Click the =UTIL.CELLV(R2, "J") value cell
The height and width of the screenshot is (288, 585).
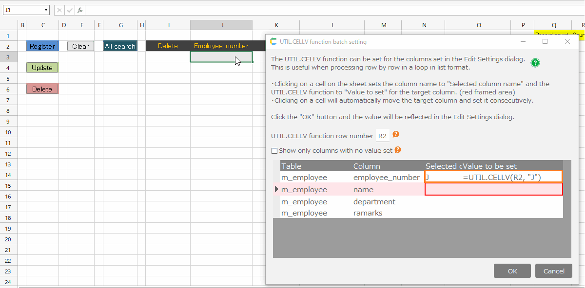coord(512,177)
